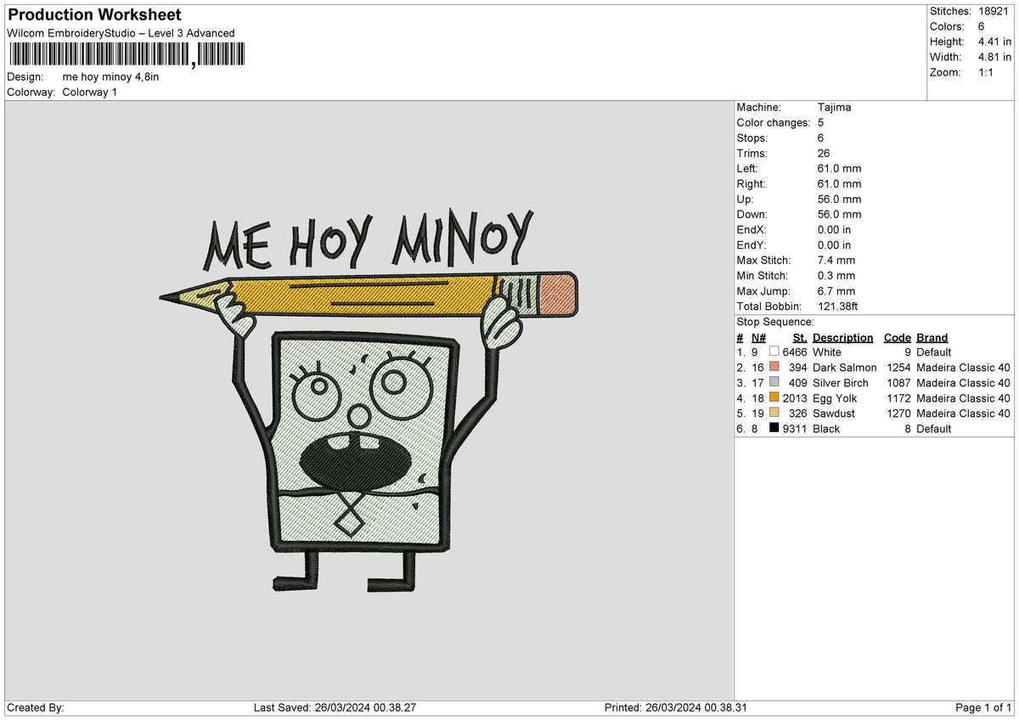Click the 'Brand' column header
The image size is (1019, 720).
932,337
